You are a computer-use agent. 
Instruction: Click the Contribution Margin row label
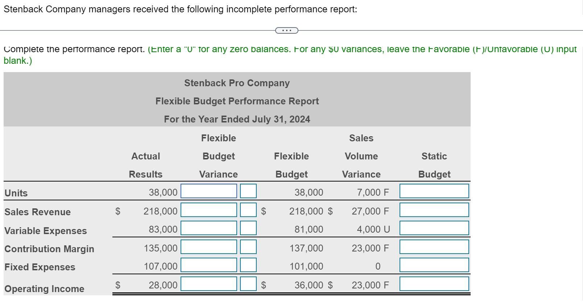click(x=49, y=249)
